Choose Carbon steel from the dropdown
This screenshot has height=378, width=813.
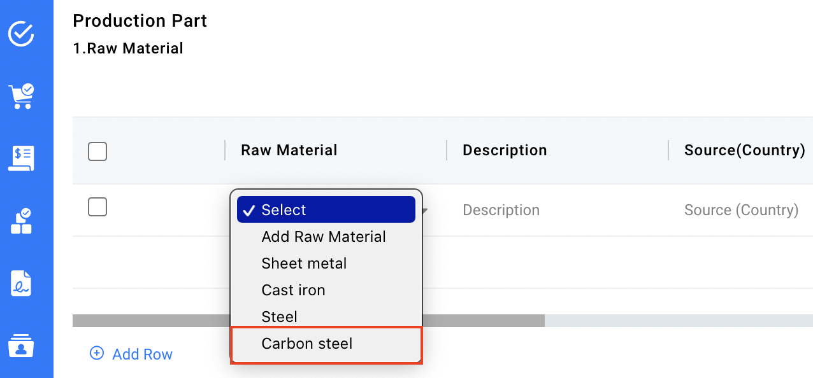[x=307, y=344]
